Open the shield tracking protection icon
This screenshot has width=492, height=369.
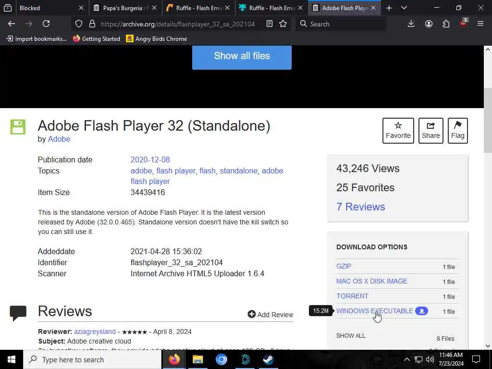click(79, 24)
